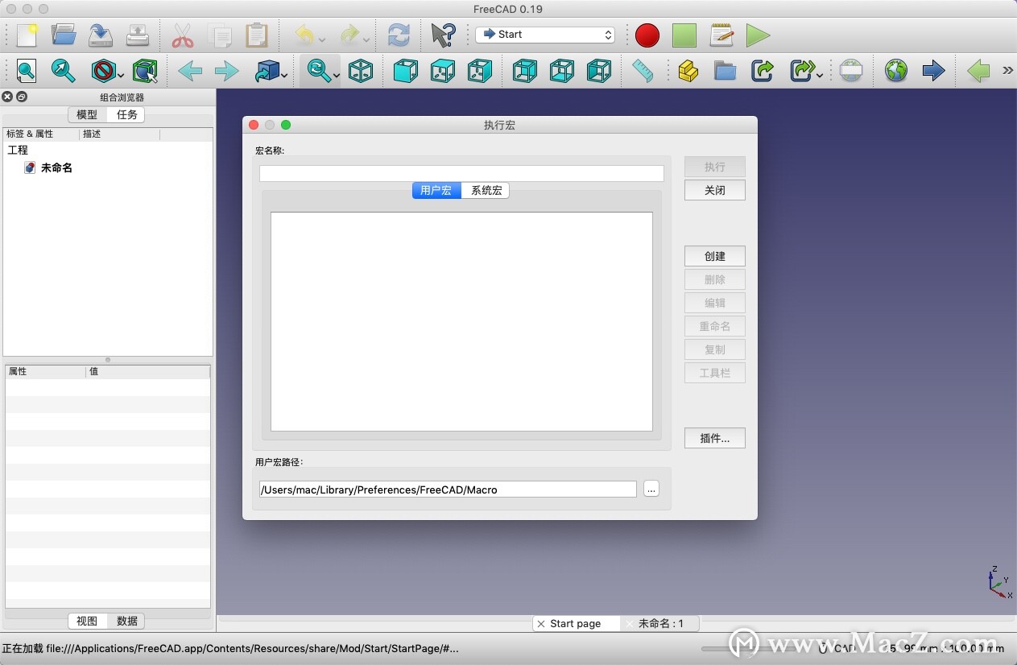Switch to the 任务 tab in combo view
This screenshot has width=1017, height=665.
click(x=126, y=114)
